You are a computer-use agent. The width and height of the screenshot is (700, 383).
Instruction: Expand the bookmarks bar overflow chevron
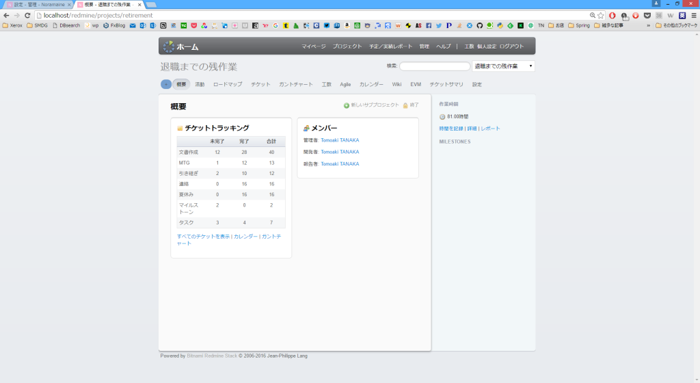coord(648,25)
